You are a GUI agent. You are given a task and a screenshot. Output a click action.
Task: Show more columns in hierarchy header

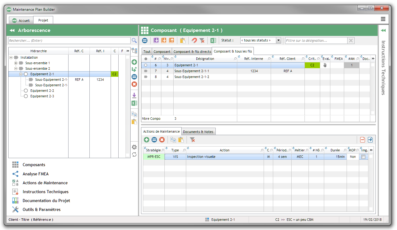click(128, 51)
